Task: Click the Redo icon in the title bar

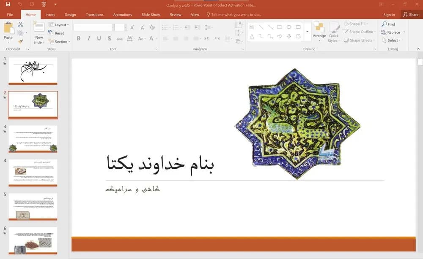Action: click(32, 4)
